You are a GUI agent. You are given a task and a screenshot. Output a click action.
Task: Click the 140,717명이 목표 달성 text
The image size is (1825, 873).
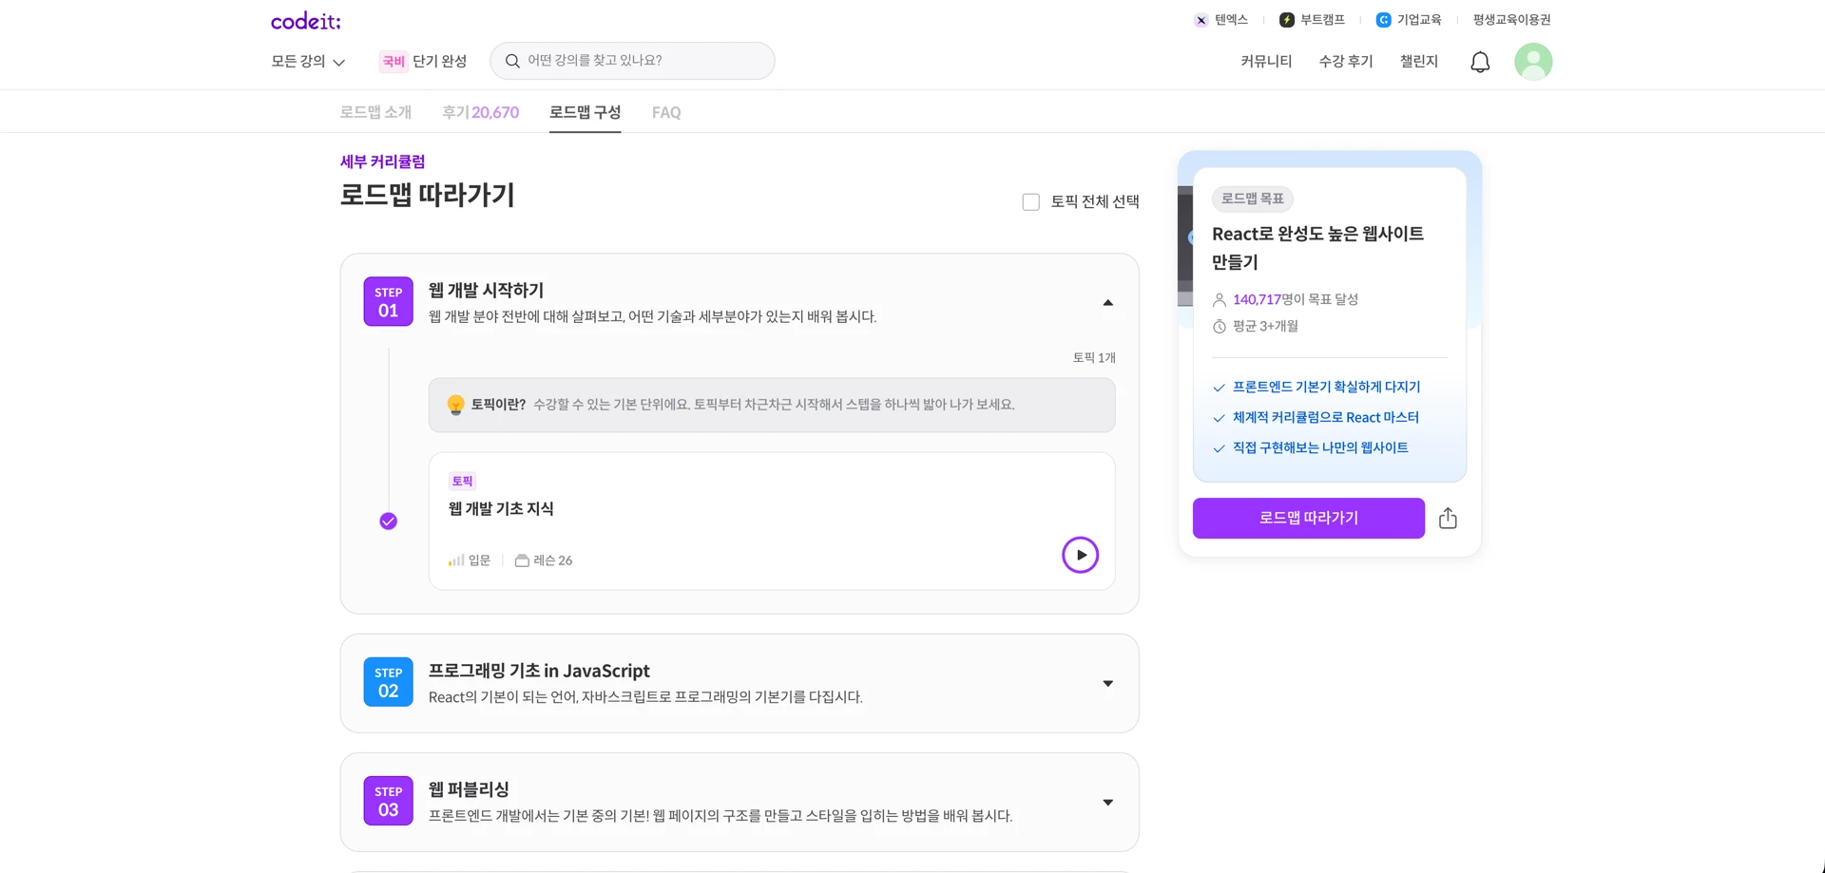1296,299
